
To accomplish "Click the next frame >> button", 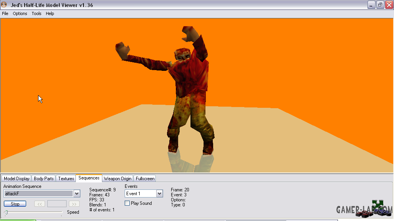I will tap(74, 204).
